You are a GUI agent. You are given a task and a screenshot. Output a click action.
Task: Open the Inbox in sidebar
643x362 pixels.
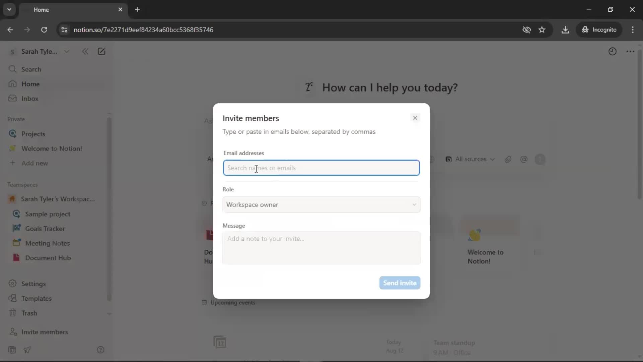(x=30, y=99)
